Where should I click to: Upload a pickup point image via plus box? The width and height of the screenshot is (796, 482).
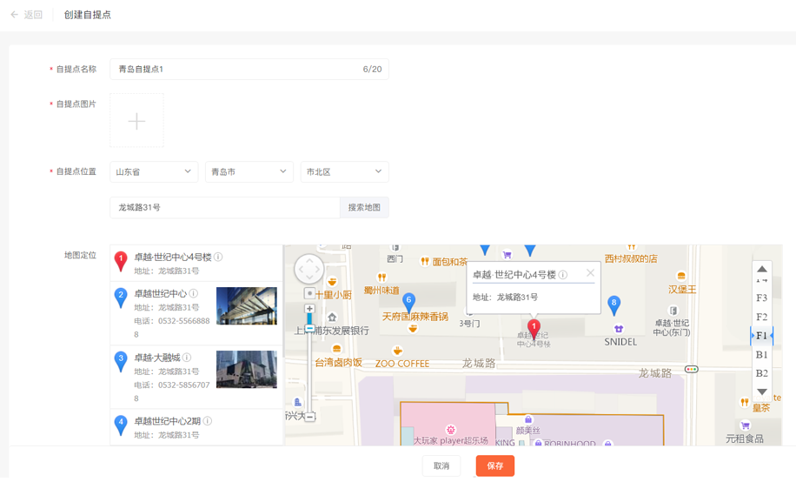point(136,120)
